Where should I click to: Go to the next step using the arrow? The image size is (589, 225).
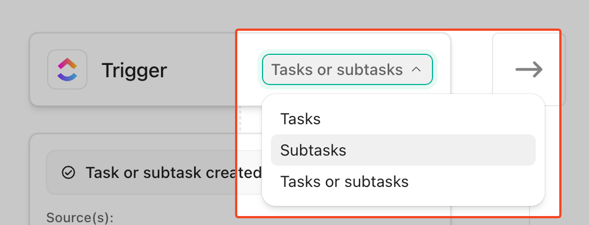[x=529, y=69]
